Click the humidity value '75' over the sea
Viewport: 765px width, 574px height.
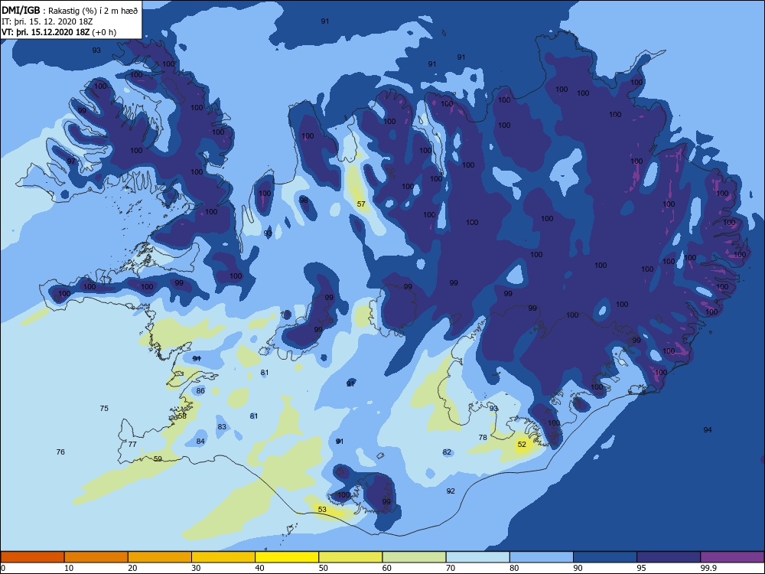pos(104,408)
